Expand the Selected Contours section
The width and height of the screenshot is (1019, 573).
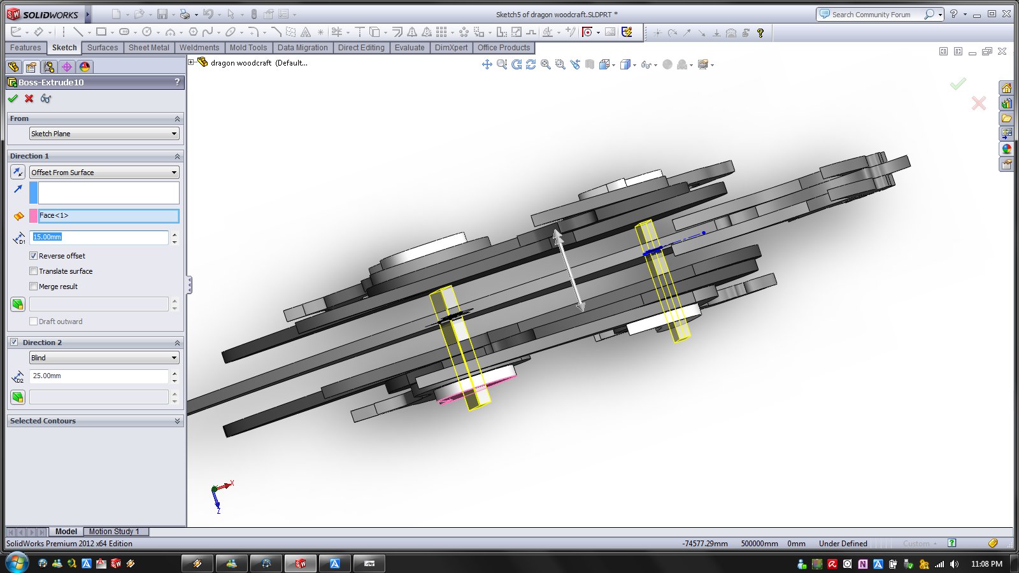pos(177,421)
